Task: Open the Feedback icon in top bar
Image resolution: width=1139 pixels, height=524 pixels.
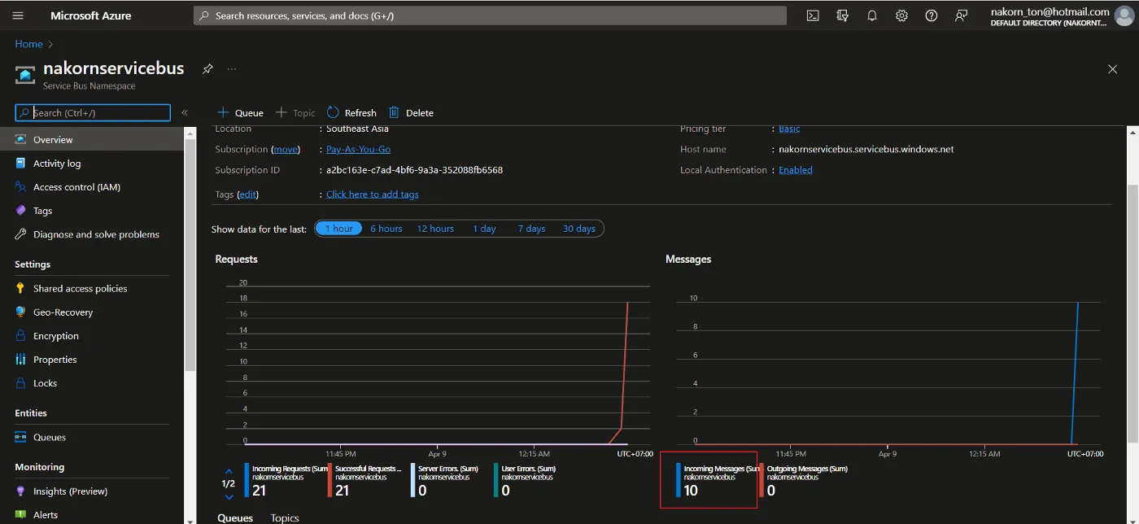Action: tap(962, 15)
